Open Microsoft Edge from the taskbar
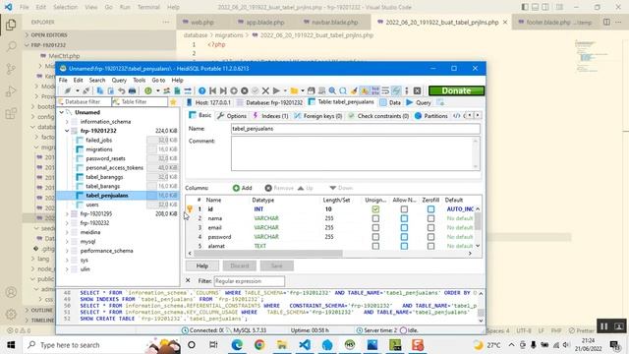 point(237,345)
